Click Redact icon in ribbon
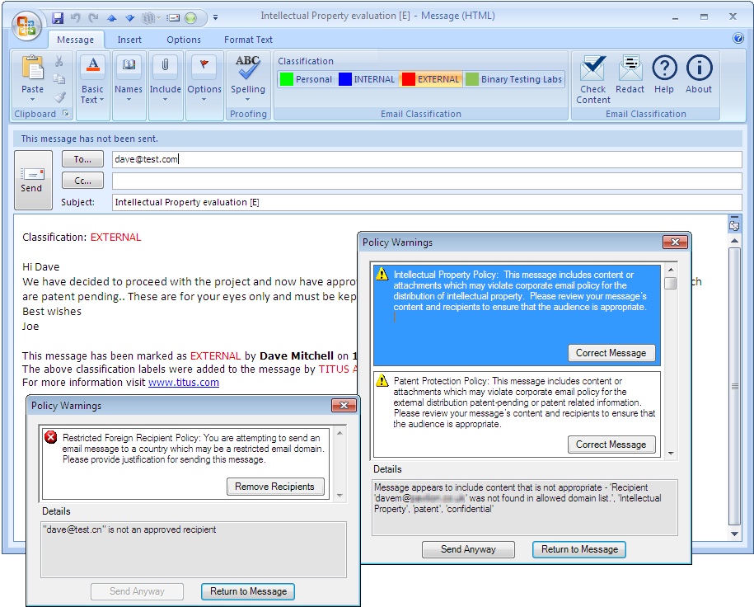The width and height of the screenshot is (754, 607). [630, 68]
